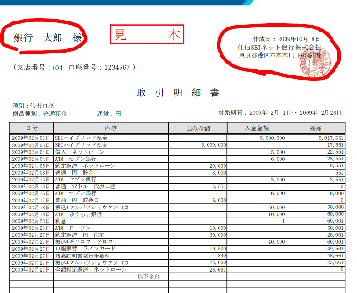The width and height of the screenshot is (357, 293).
Task: Click the 種別:代表口座 label
Action: click(x=33, y=106)
